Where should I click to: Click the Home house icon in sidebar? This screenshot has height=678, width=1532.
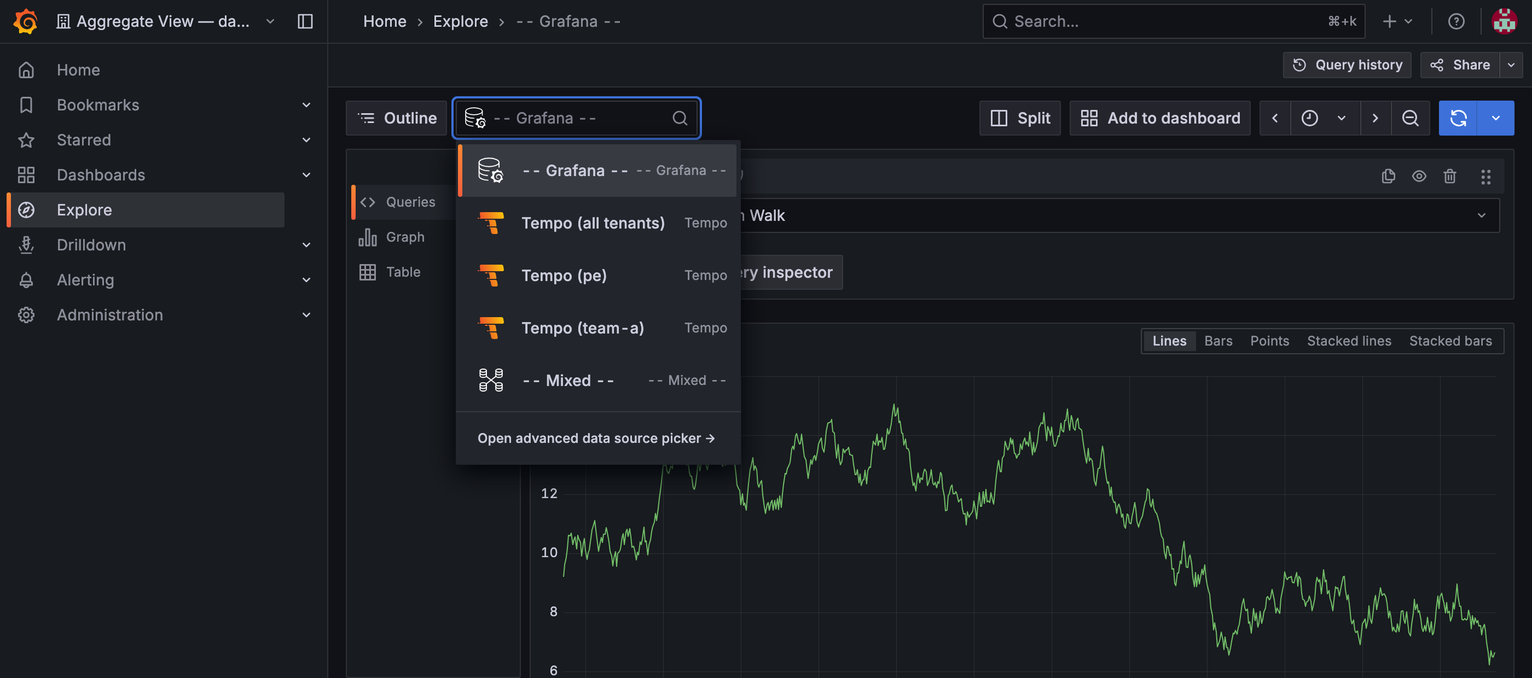click(x=26, y=70)
